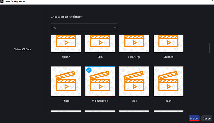The height and width of the screenshot is (123, 214).
Task: Click the dash label text
Action: pos(168,101)
